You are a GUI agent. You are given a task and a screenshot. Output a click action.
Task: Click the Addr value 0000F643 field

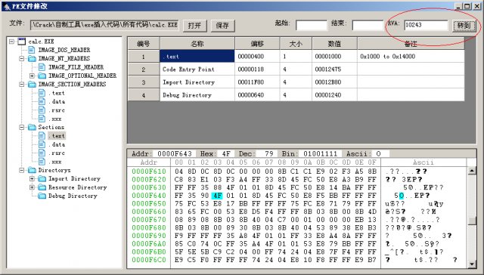(175, 153)
